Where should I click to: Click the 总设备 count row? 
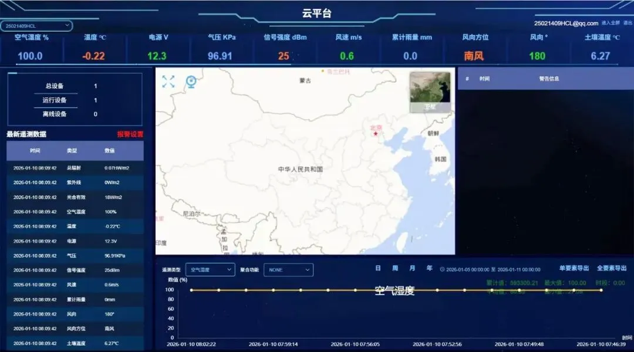[75, 86]
